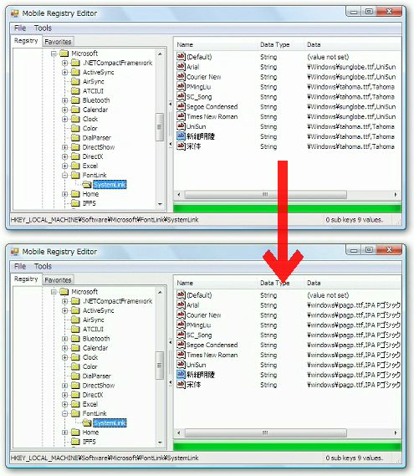The image size is (414, 476).
Task: Select the (Default) value icon in top window
Action: pos(181,56)
